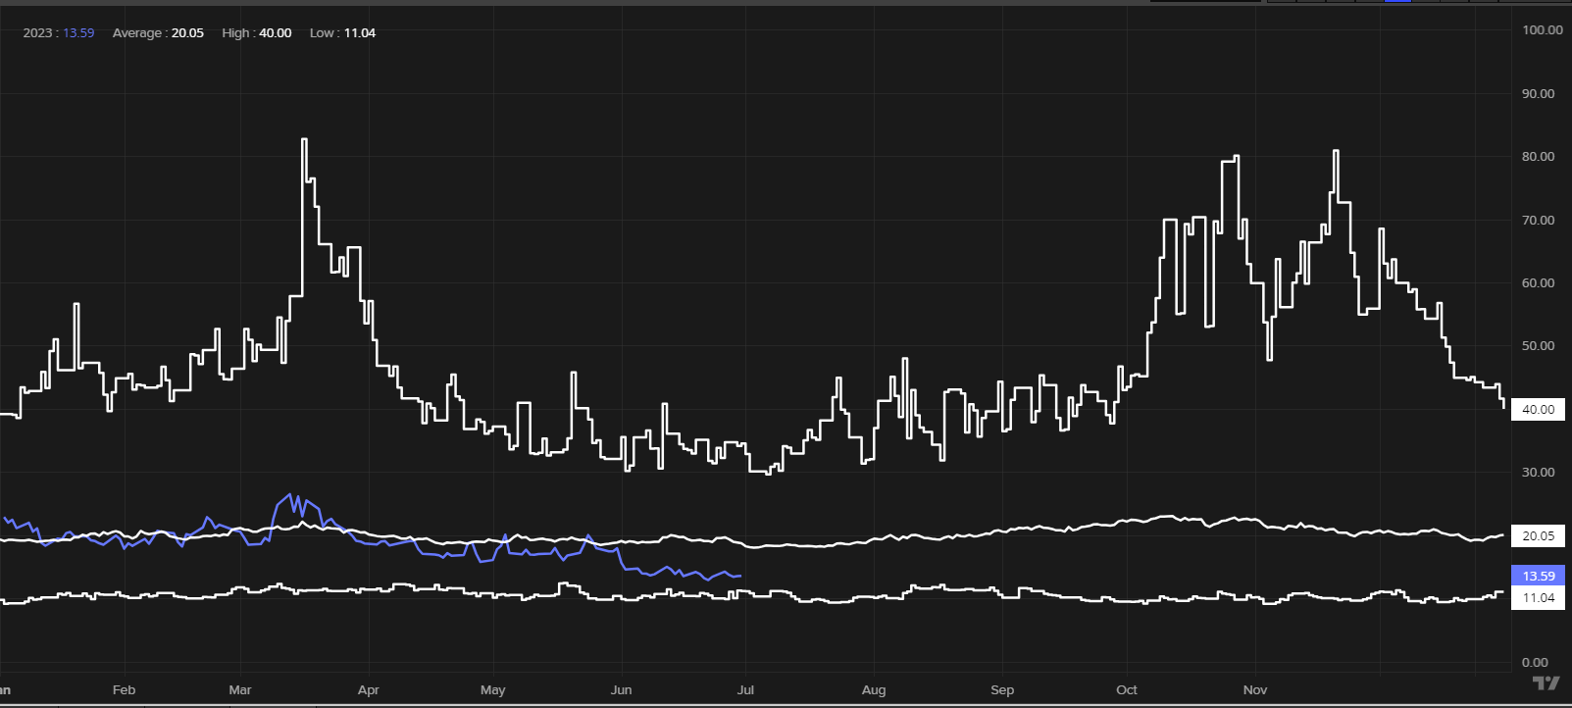This screenshot has height=708, width=1572.
Task: Click the Average : 20.05 legend entry
Action: [x=158, y=33]
